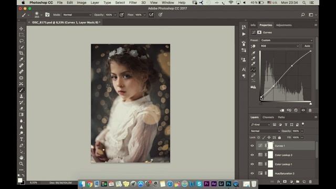Select the Lasso tool
336x189 pixels.
[21, 41]
